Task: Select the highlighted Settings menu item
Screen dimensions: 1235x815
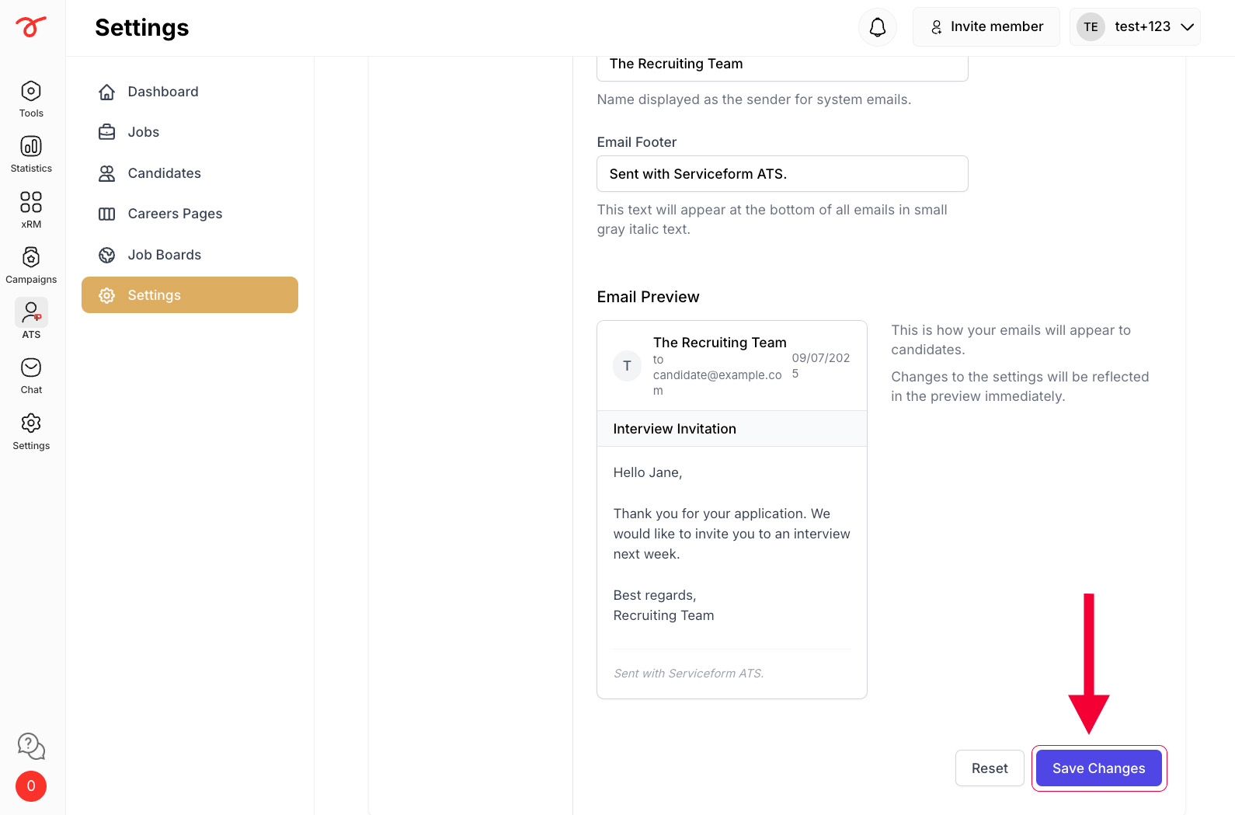Action: coord(190,295)
